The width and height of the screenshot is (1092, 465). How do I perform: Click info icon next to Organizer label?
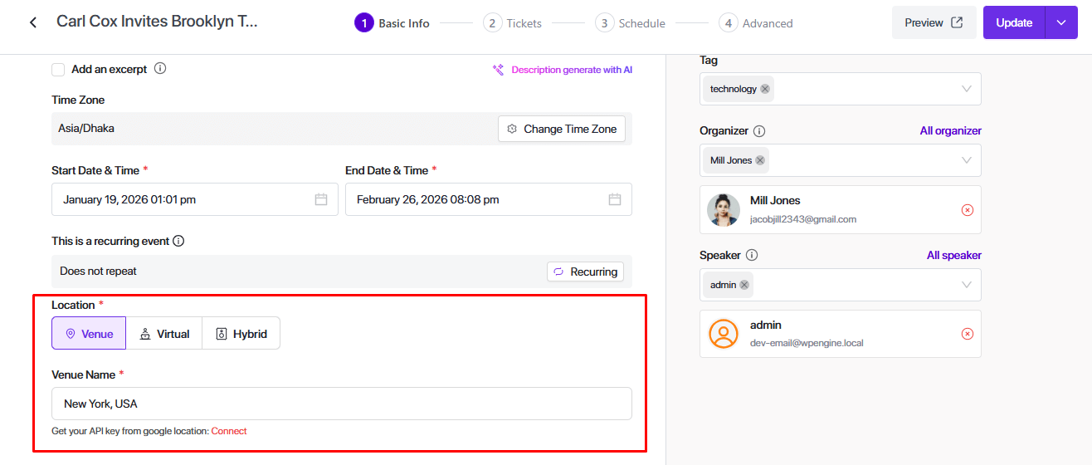point(759,131)
